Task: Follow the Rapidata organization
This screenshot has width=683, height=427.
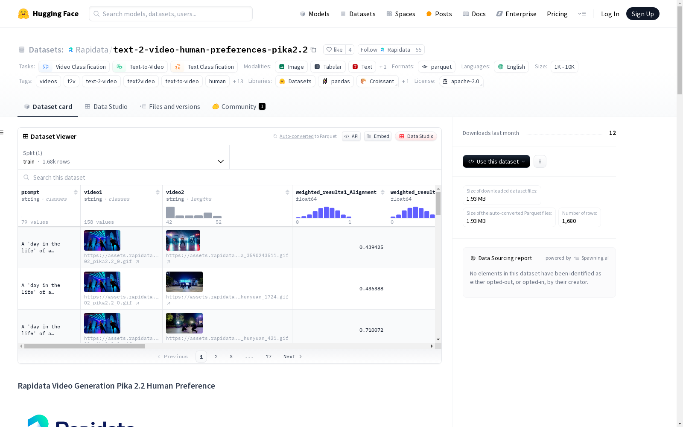Action: [x=385, y=50]
